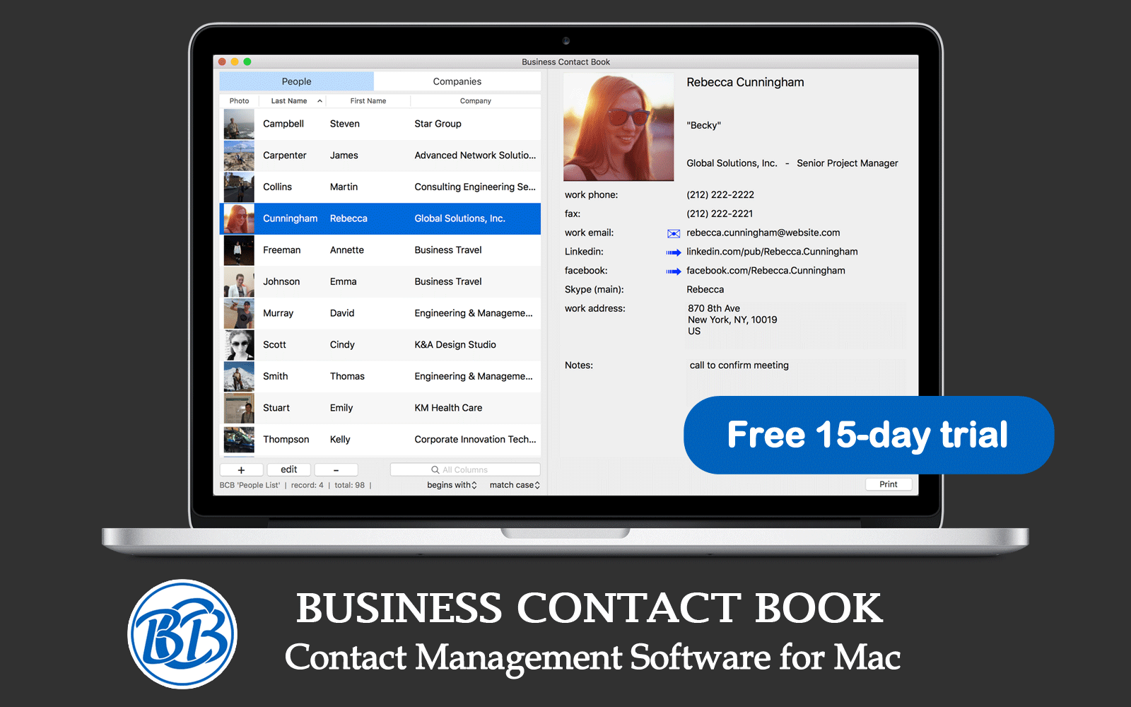The height and width of the screenshot is (707, 1131).
Task: Open the LinkedIn link arrow icon
Action: [x=674, y=252]
